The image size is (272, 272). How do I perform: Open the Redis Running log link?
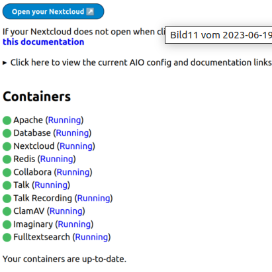57,159
